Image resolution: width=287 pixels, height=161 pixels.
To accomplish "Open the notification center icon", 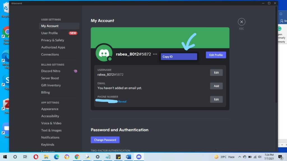I will 280,157.
